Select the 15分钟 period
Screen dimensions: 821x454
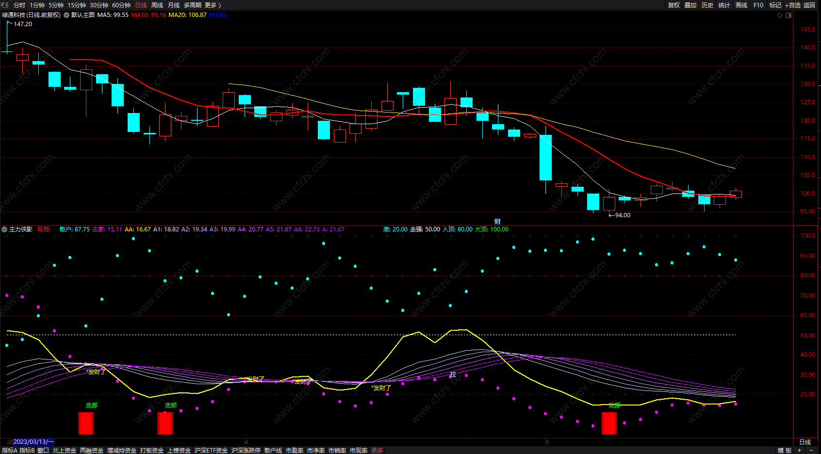coord(77,5)
